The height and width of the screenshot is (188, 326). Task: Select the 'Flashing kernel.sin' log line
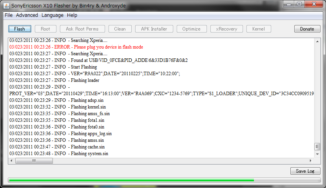tap(58, 107)
